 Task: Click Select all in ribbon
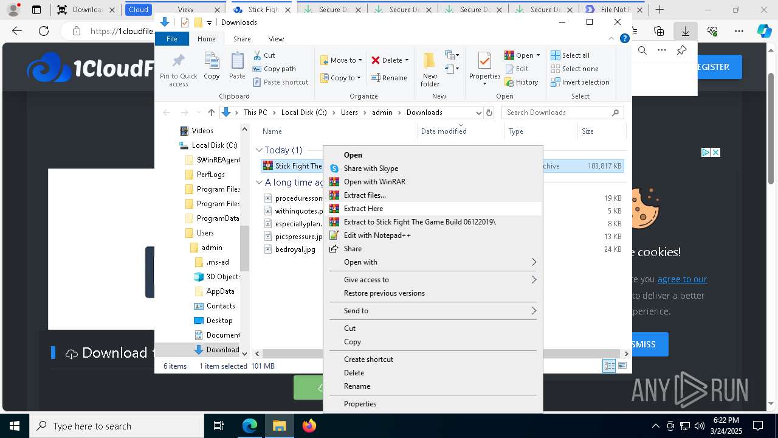pos(570,55)
